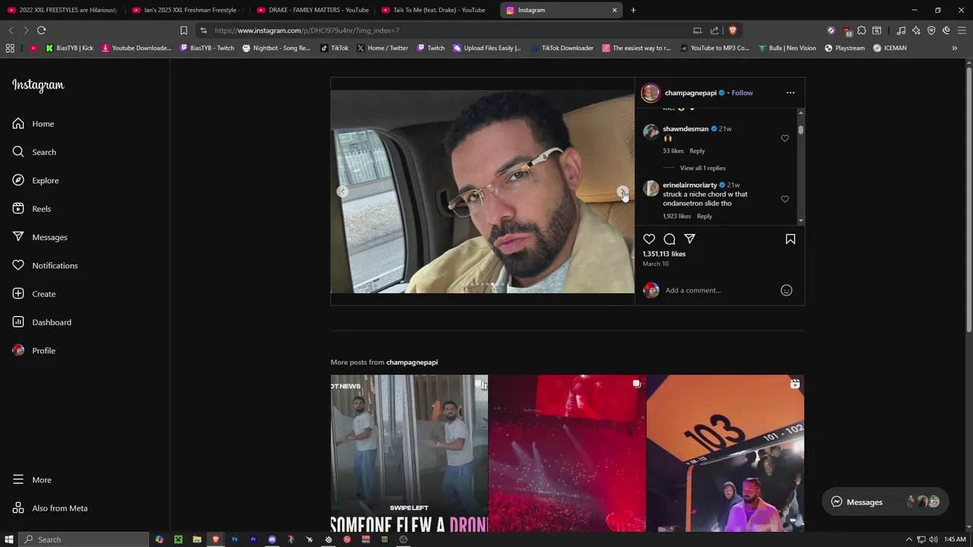Open the floating Messages popup
The width and height of the screenshot is (973, 547).
click(x=885, y=501)
